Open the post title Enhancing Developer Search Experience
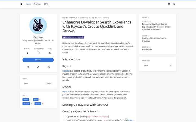Screen dimensions: 196x122 point(97,26)
